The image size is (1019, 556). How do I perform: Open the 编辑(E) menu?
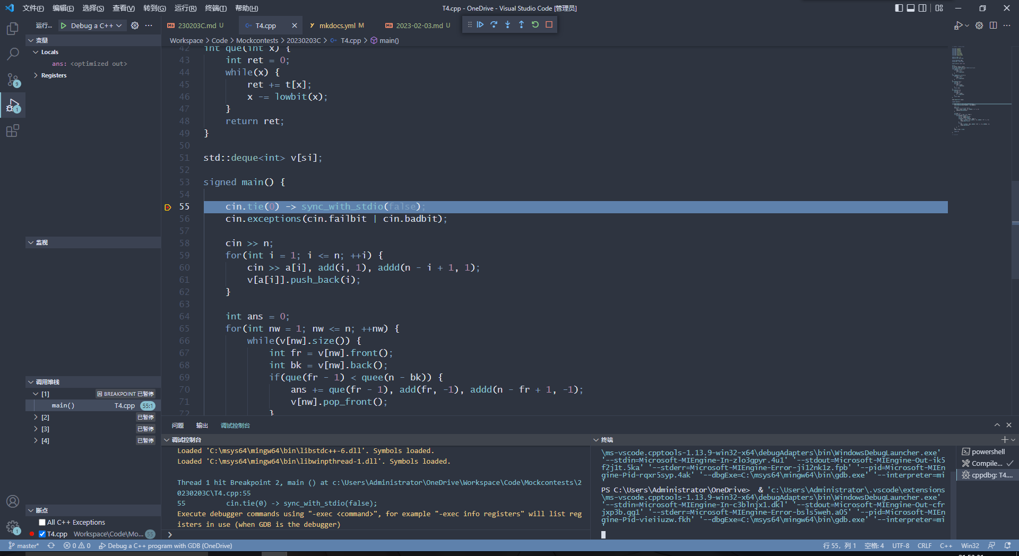(x=63, y=8)
